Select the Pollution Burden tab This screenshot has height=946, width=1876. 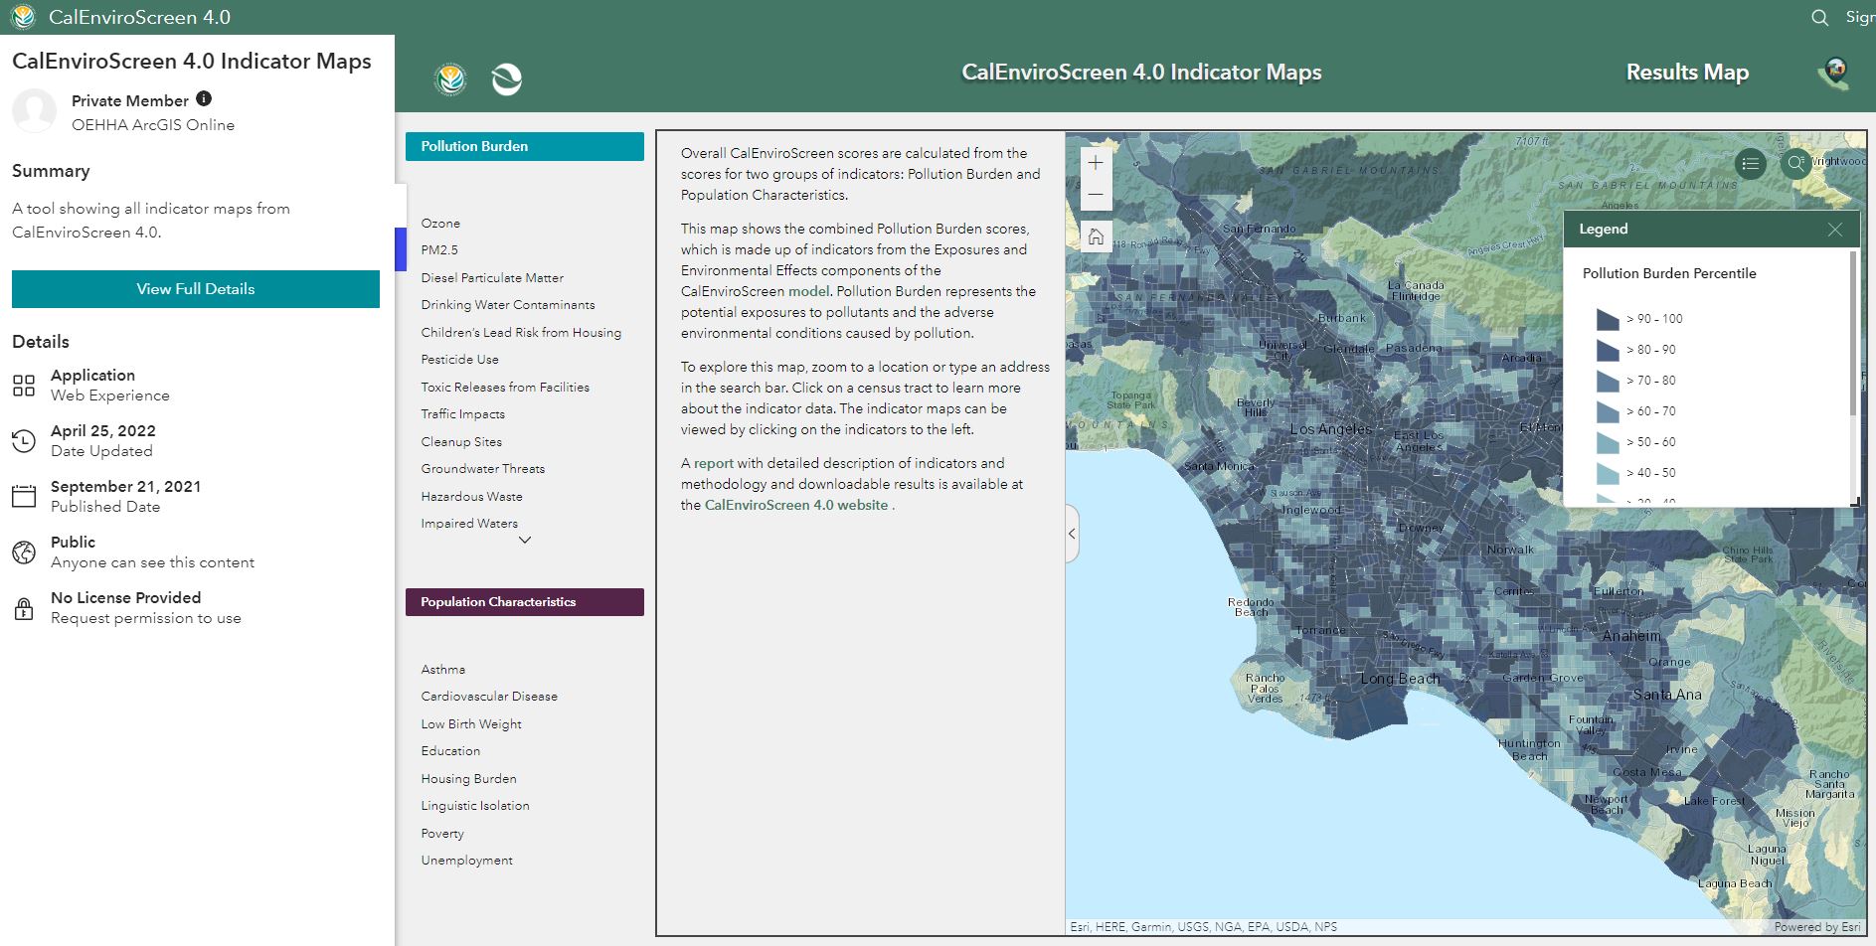click(x=525, y=146)
